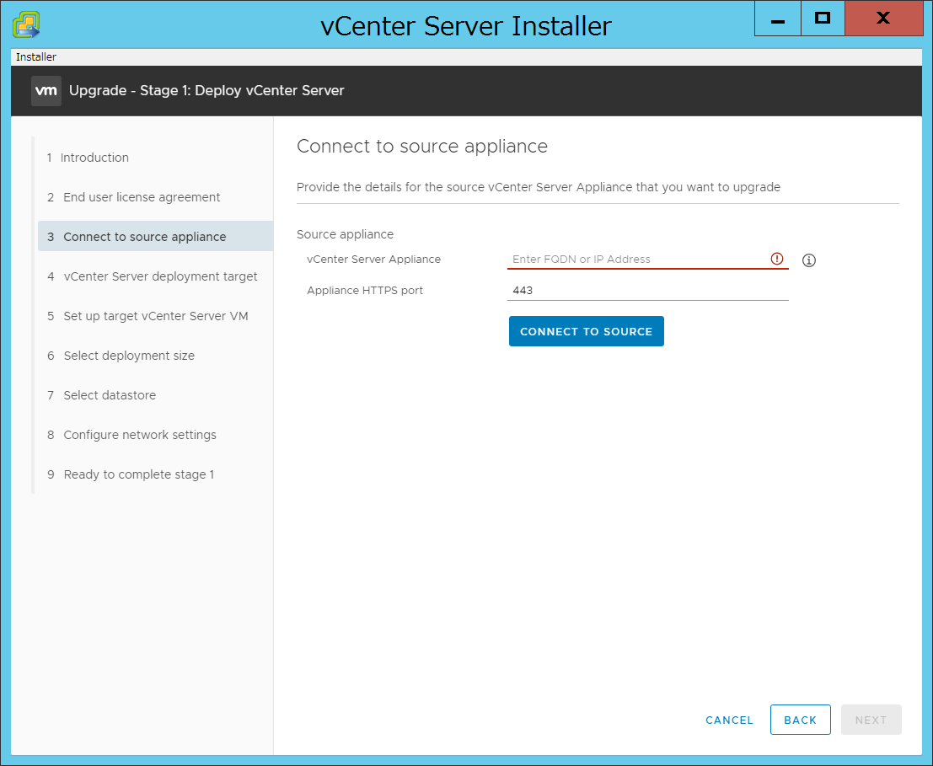Image resolution: width=933 pixels, height=766 pixels.
Task: Click the vCenter installer app icon in title bar
Action: pos(27,24)
